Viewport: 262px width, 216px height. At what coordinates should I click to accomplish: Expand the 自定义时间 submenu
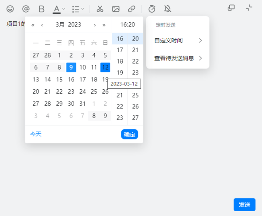tap(178, 40)
